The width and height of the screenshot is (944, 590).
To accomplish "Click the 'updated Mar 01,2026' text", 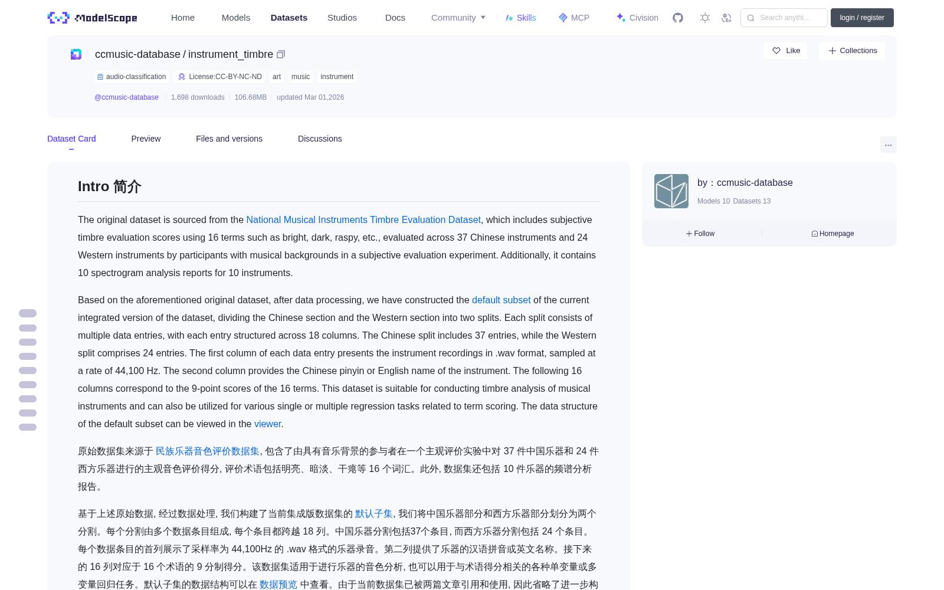I will point(310,97).
